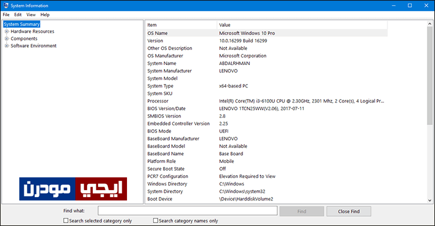Click the LENOVO 1TCN25WW BIOS value

pos(262,108)
